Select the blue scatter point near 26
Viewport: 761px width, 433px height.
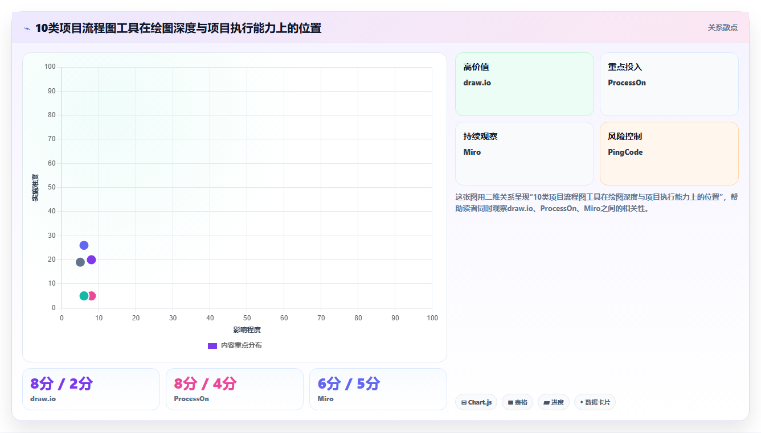pyautogui.click(x=84, y=245)
